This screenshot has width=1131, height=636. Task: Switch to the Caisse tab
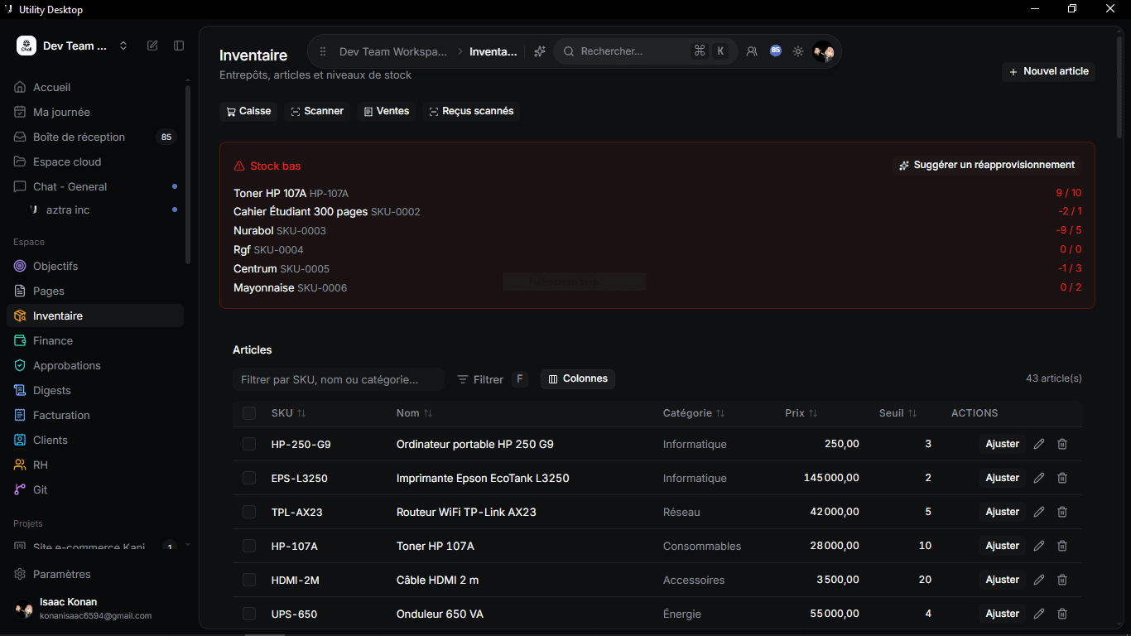click(x=248, y=111)
